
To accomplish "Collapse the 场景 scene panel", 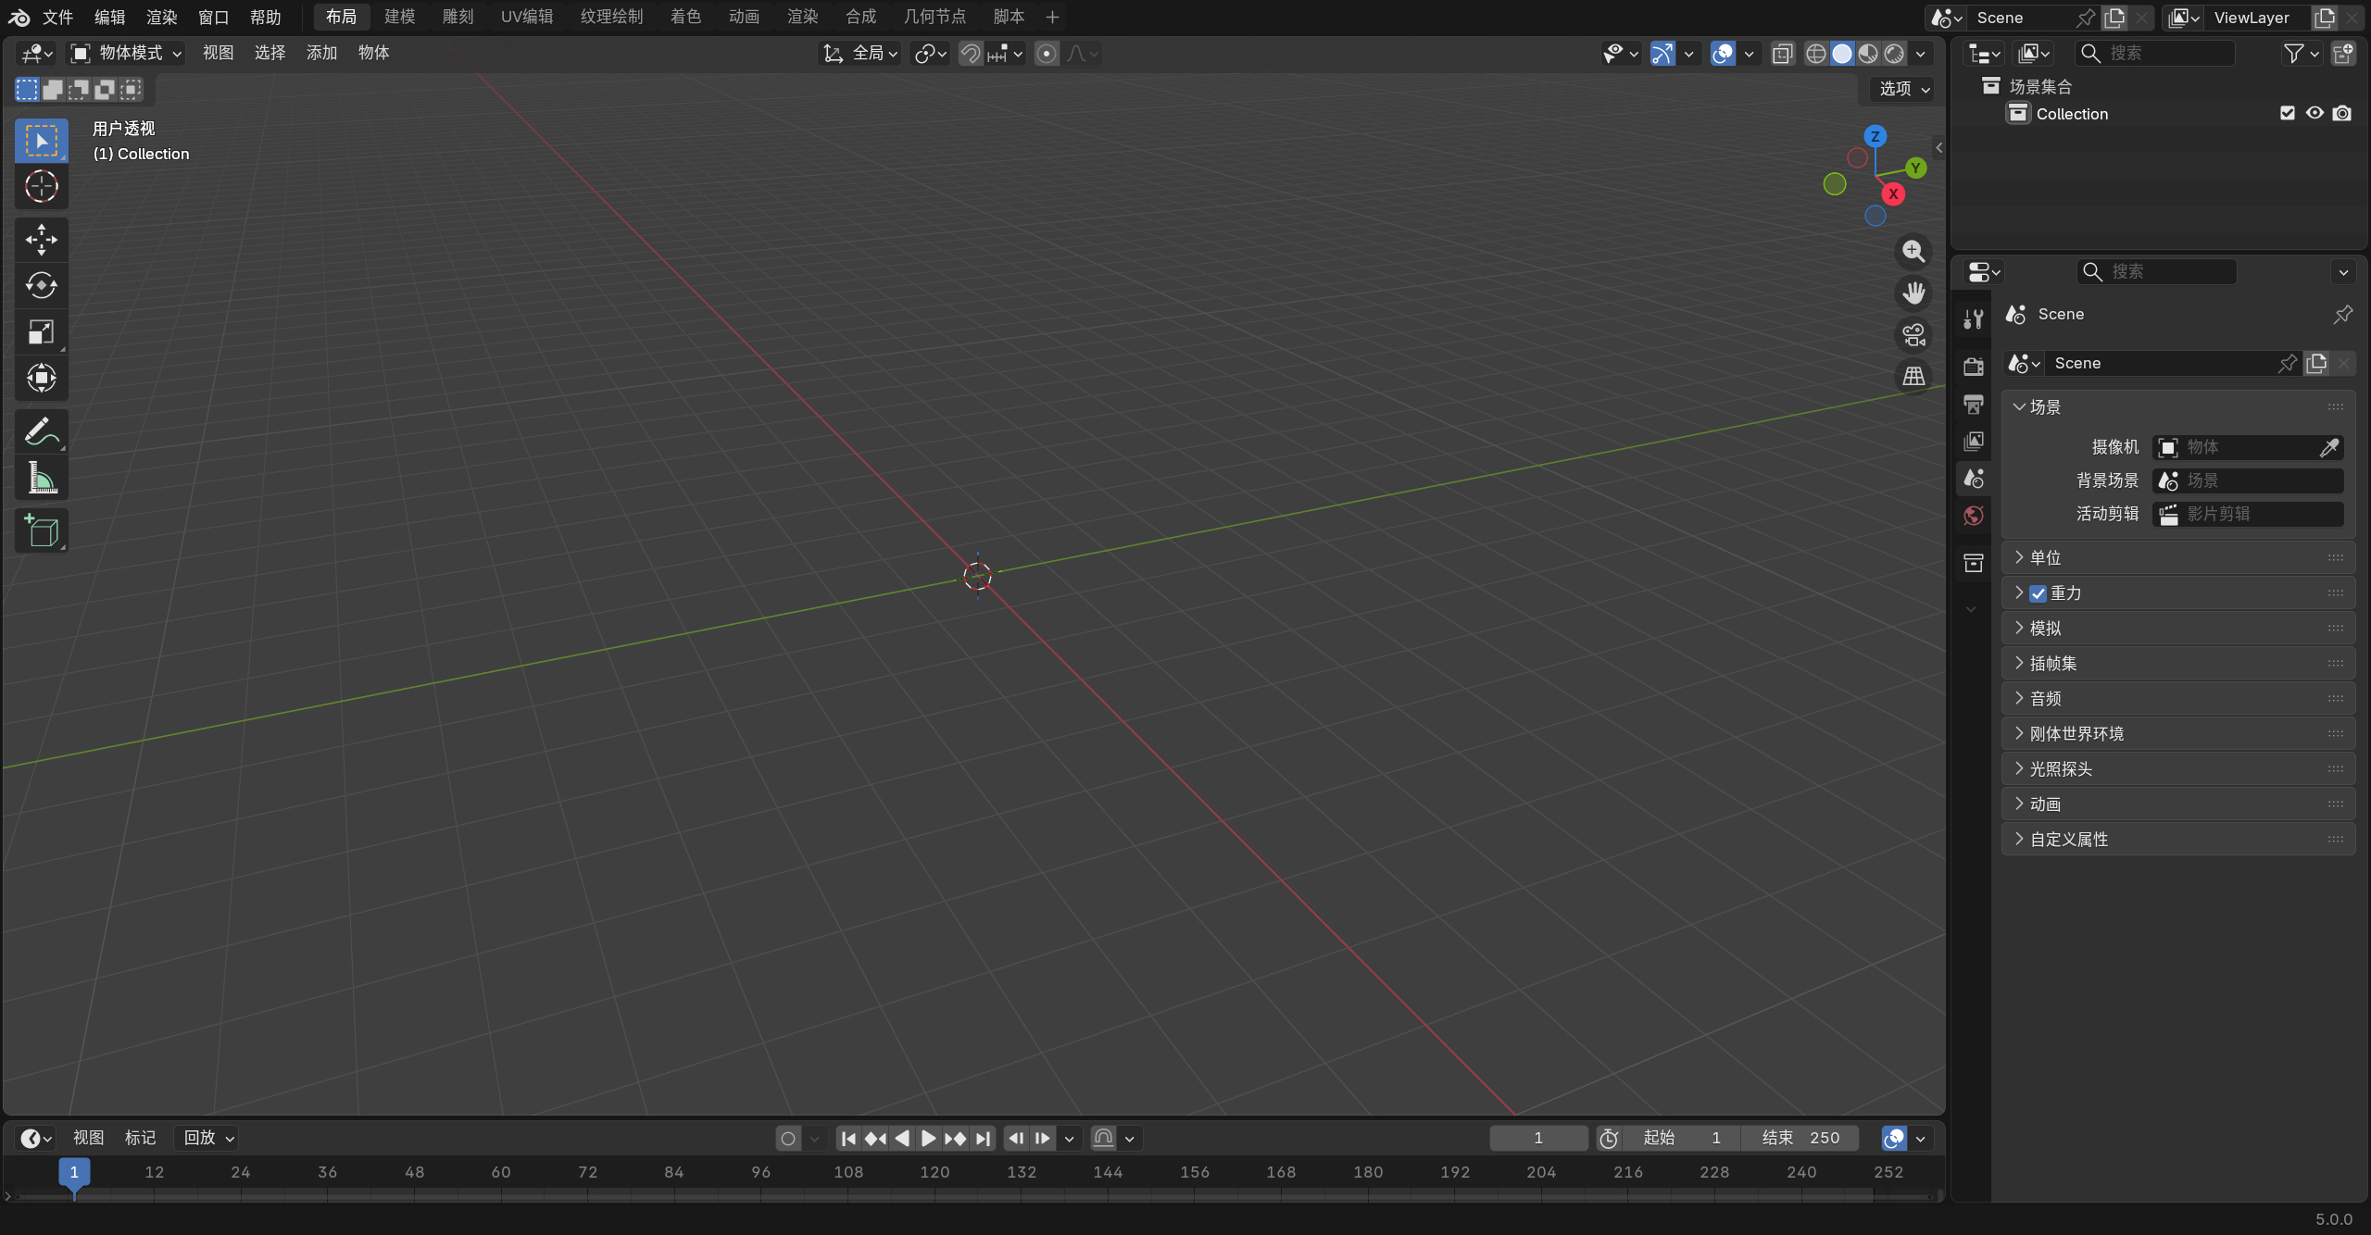I will (x=2178, y=407).
